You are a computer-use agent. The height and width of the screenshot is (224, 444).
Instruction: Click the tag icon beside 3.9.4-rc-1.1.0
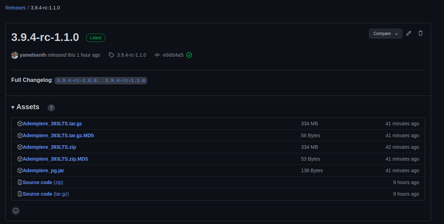click(111, 55)
